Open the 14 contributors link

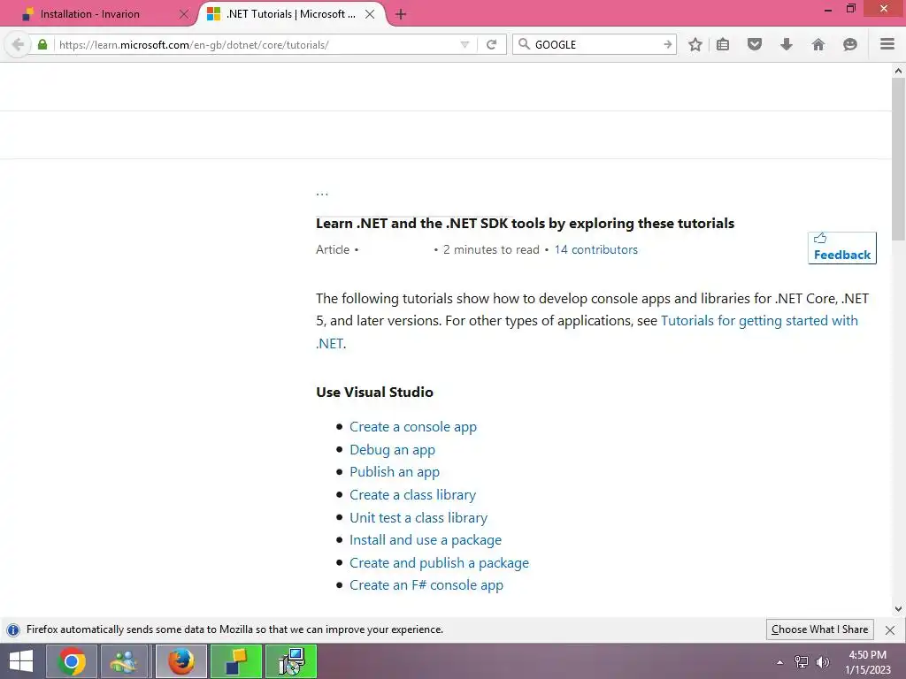[x=595, y=249]
